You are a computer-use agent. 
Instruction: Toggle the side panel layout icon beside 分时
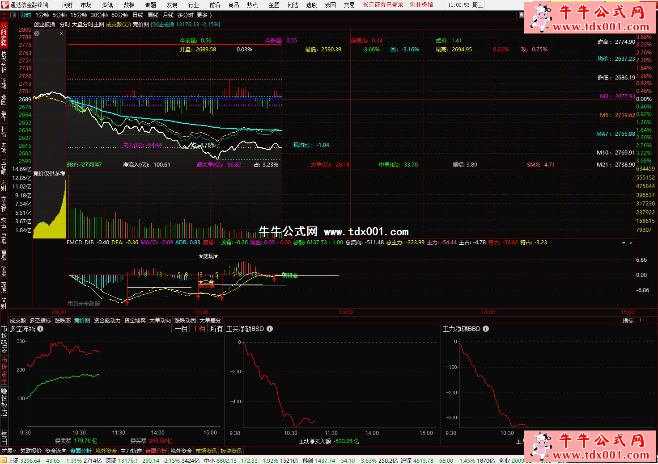(13, 15)
